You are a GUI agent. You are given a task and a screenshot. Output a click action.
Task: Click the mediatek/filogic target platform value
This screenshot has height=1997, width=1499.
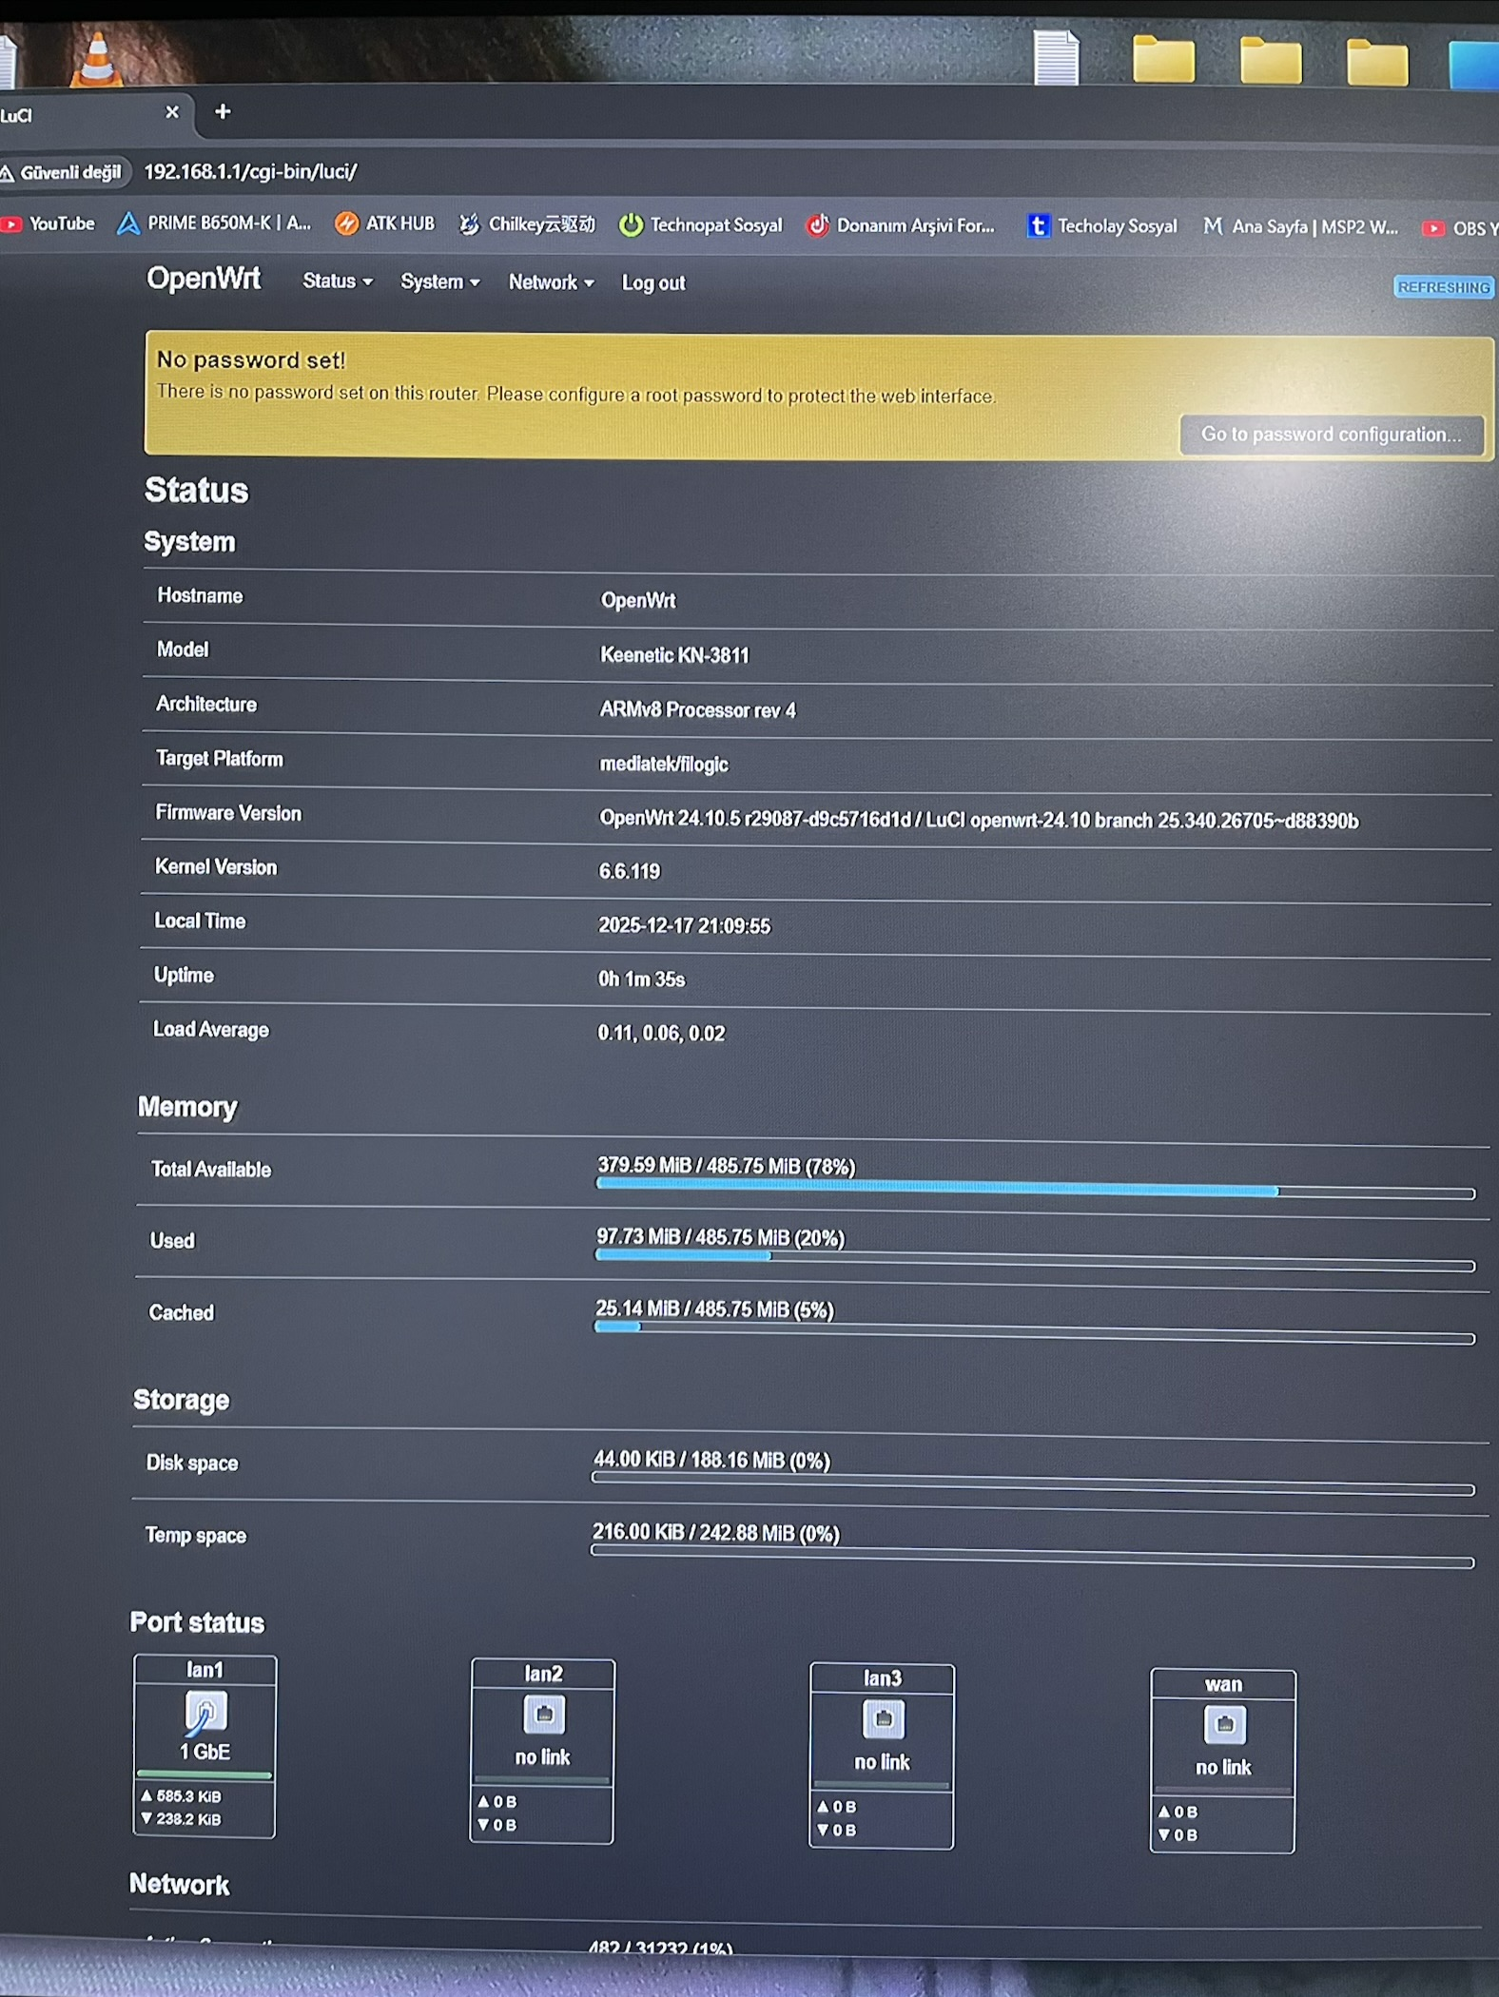(x=664, y=765)
